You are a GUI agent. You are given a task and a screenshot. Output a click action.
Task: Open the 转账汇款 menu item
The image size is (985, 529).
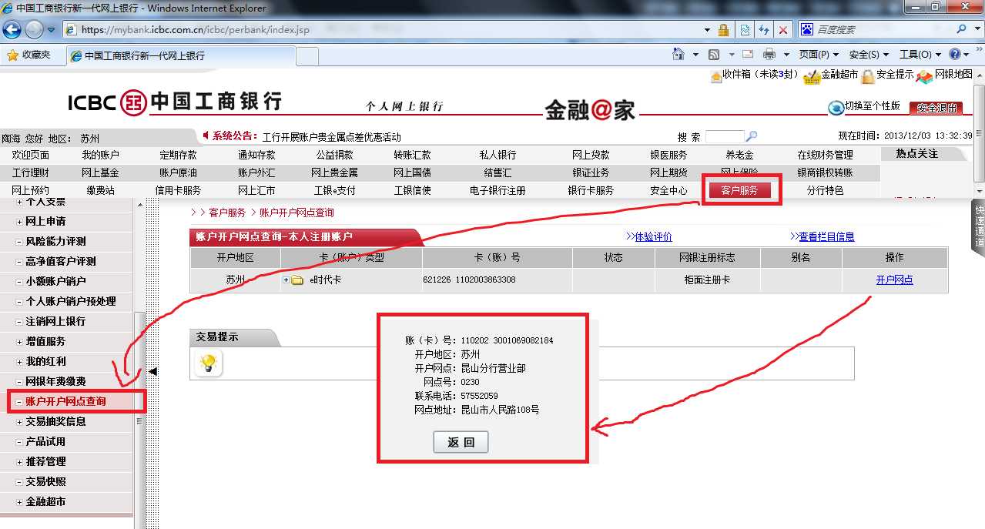tap(413, 155)
